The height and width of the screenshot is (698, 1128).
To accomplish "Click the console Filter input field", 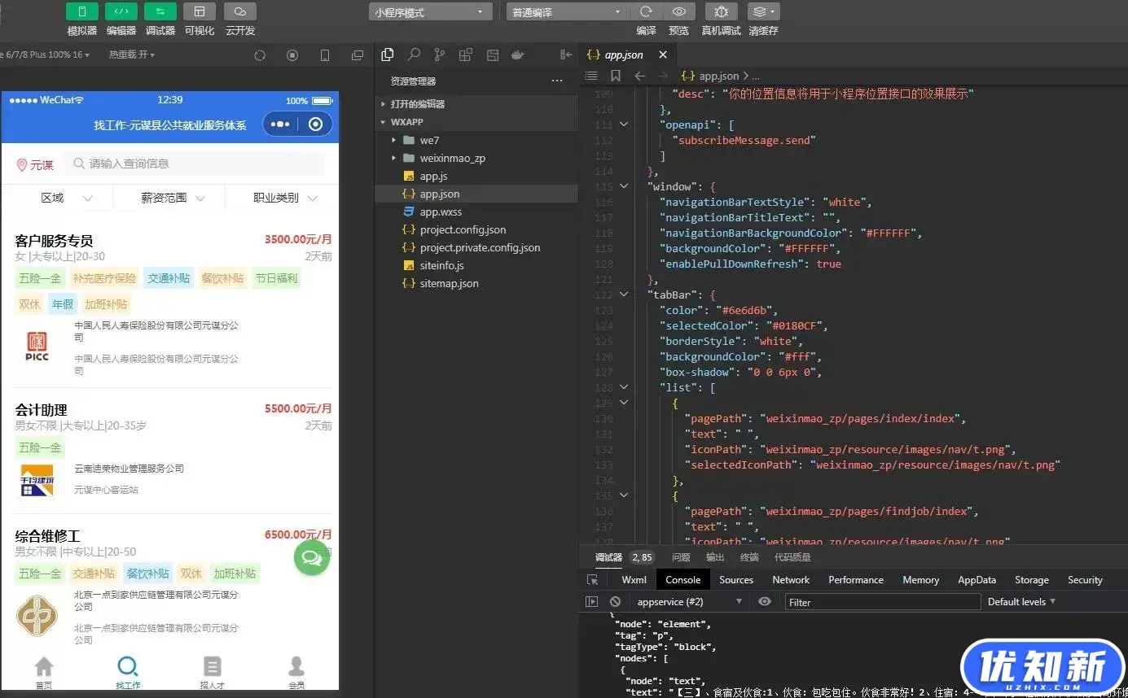I will pos(882,602).
